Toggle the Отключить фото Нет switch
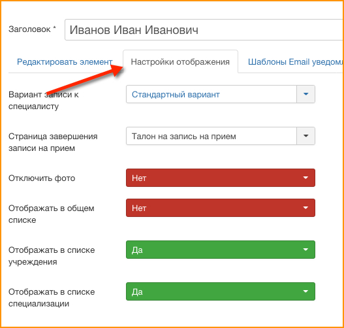 221,178
